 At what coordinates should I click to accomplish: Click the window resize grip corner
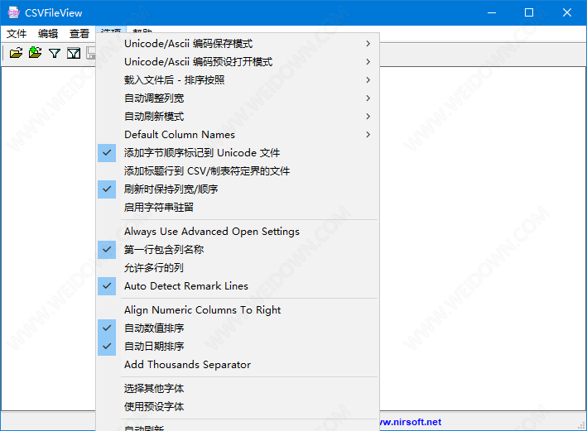pyautogui.click(x=580, y=424)
